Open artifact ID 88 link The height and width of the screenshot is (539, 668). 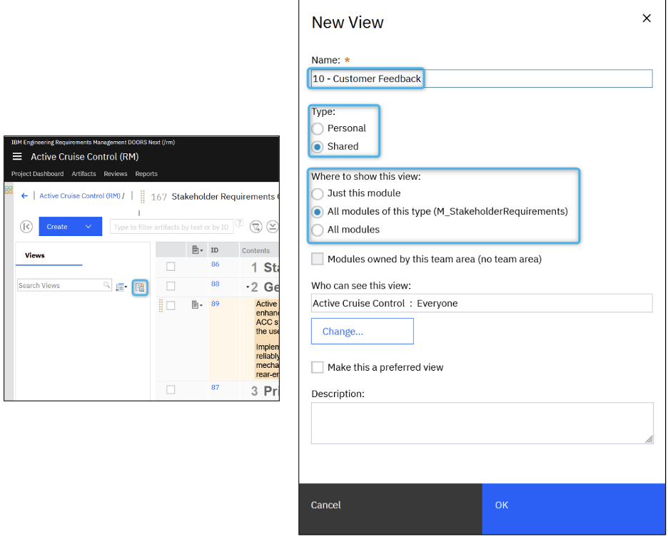click(215, 284)
